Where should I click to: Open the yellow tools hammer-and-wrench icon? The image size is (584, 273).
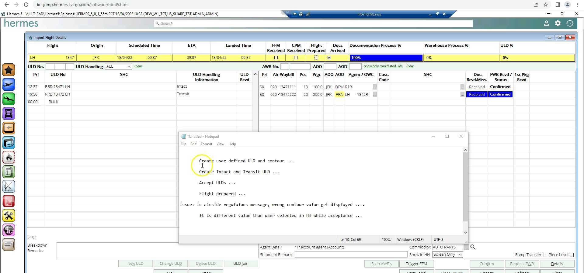(9, 216)
